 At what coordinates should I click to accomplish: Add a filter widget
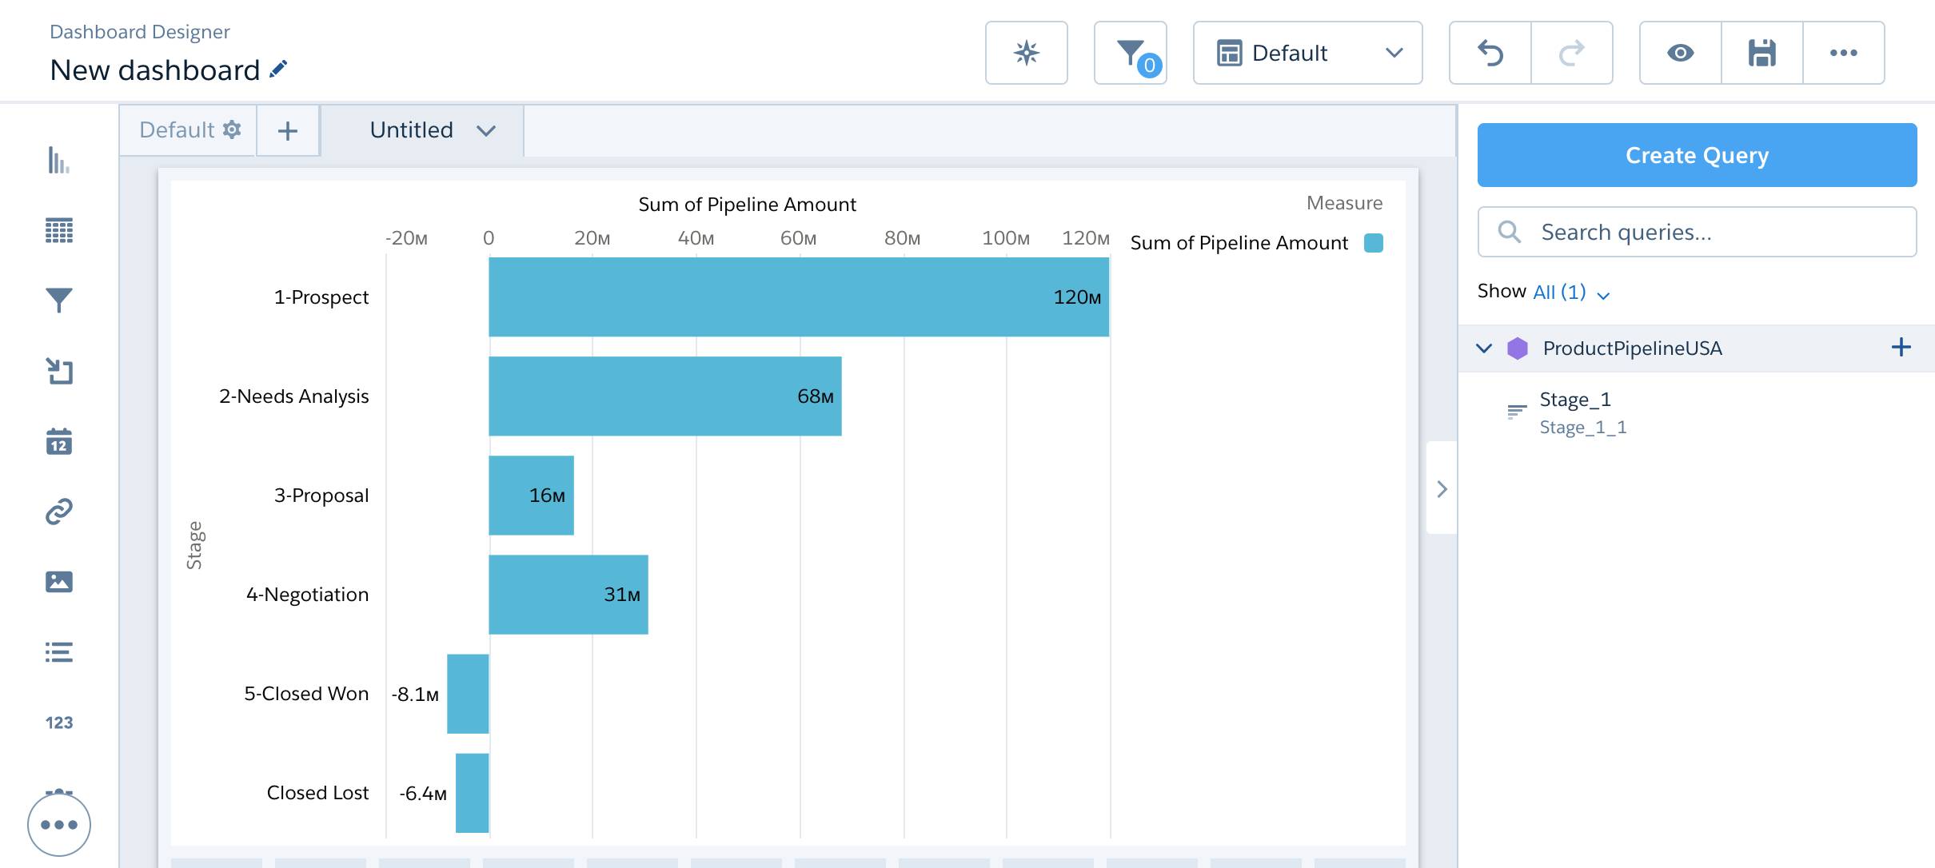coord(59,300)
